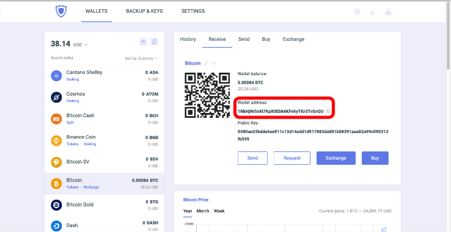
Task: Refresh wallet balances icon
Action: (155, 42)
